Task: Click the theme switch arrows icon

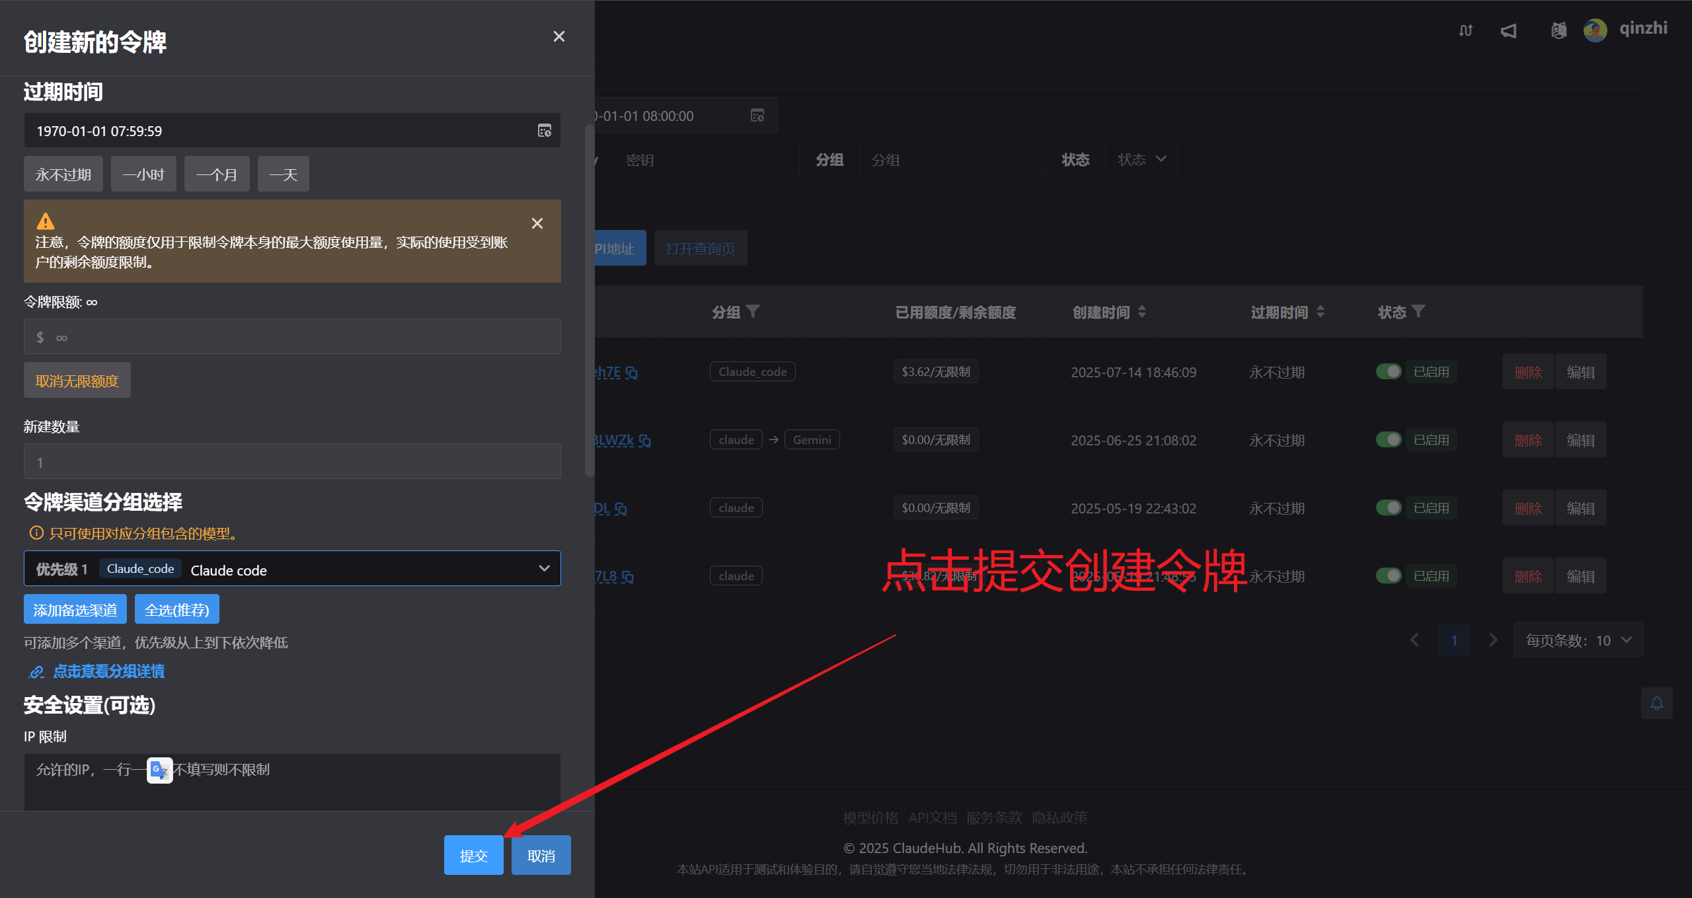Action: [x=1465, y=31]
